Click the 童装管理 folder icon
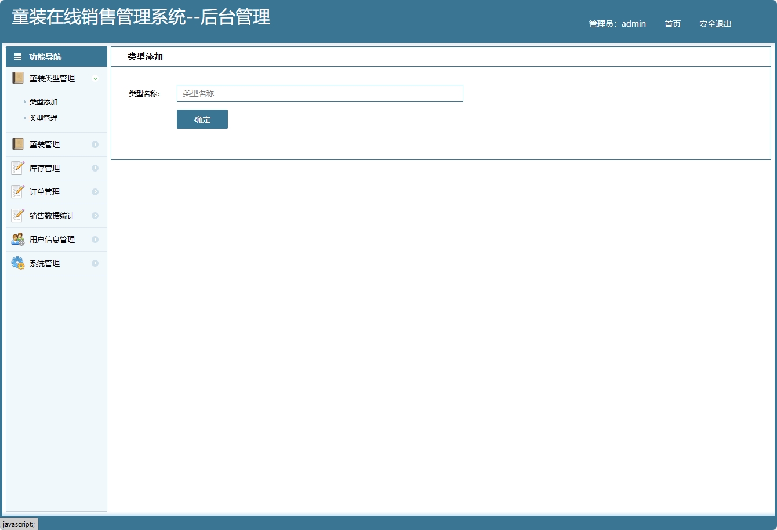Viewport: 777px width, 530px height. coord(17,144)
